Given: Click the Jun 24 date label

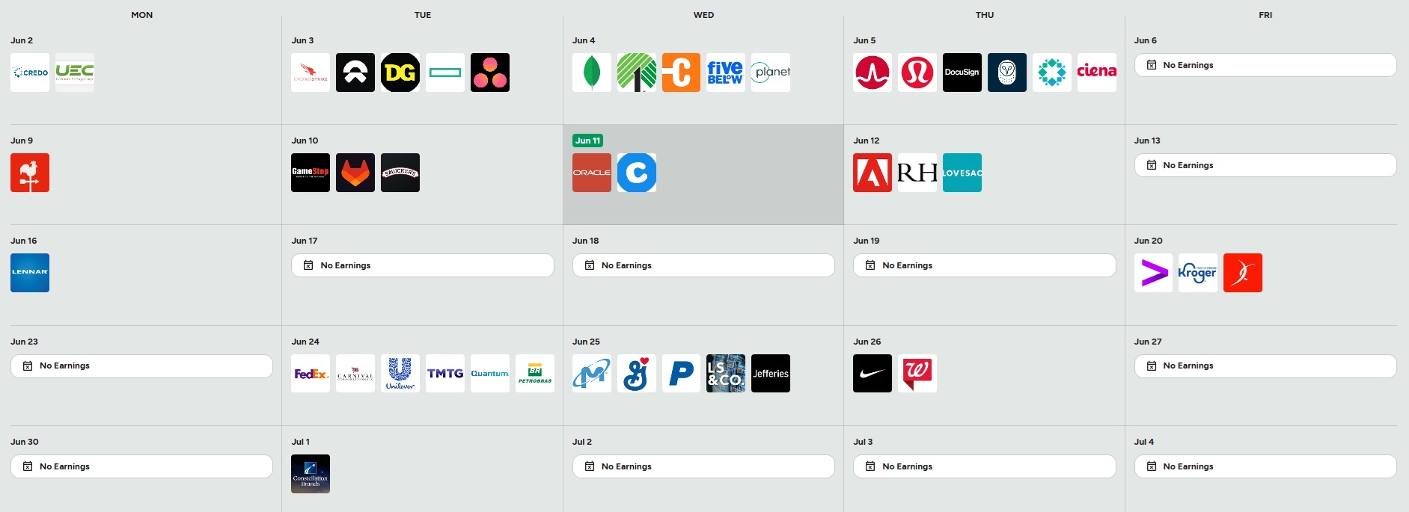Looking at the screenshot, I should [x=305, y=342].
